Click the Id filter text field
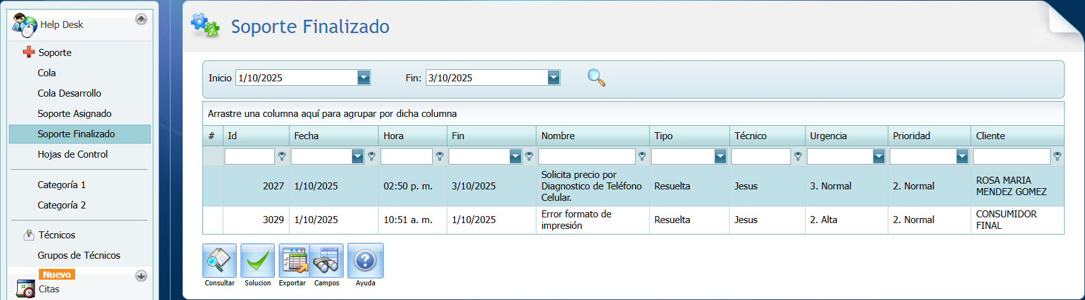 point(249,156)
